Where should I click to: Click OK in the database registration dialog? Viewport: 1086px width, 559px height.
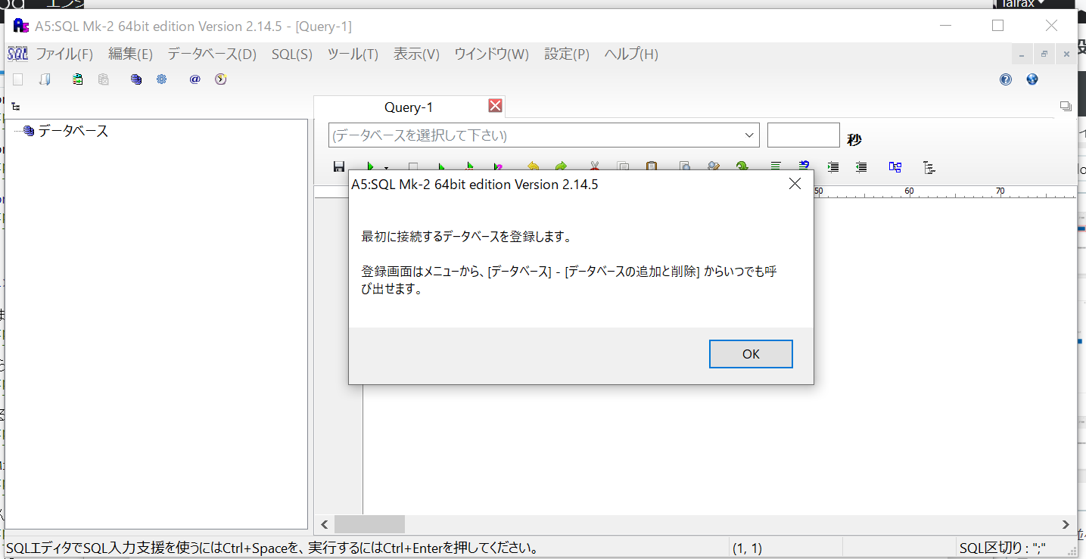[x=751, y=354]
